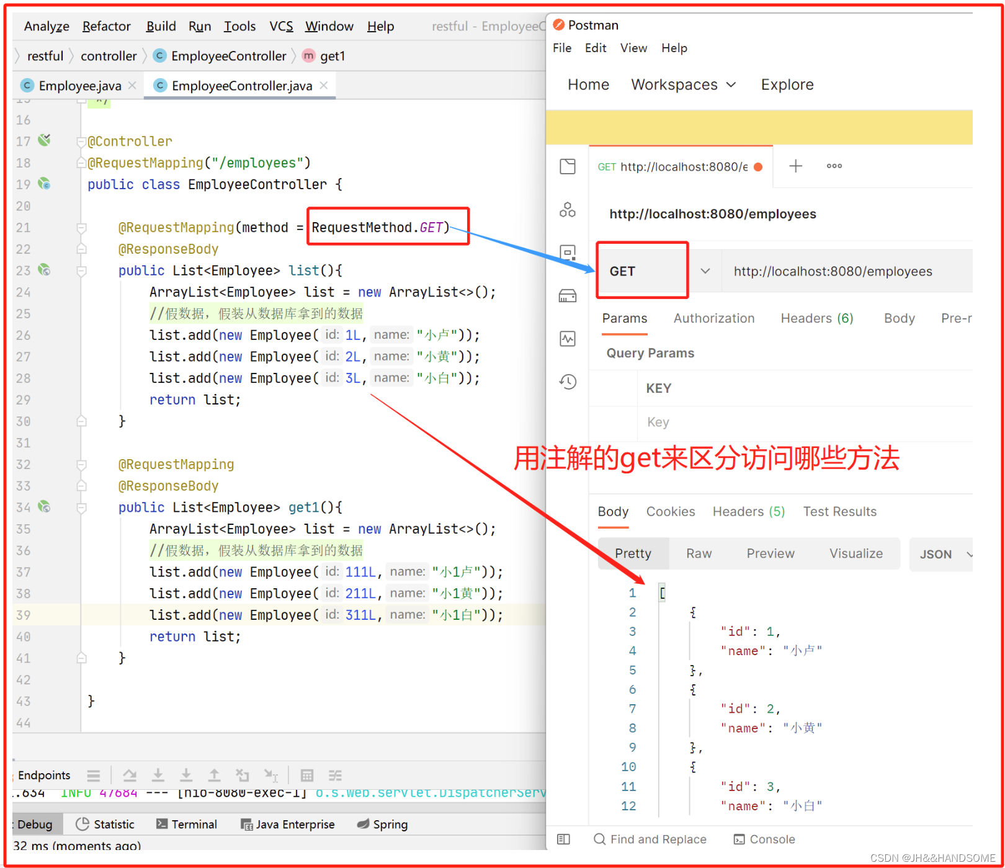Close the EmployeeController.java tab
1005x868 pixels.
click(x=324, y=86)
